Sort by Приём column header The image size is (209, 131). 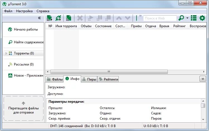tap(135, 26)
